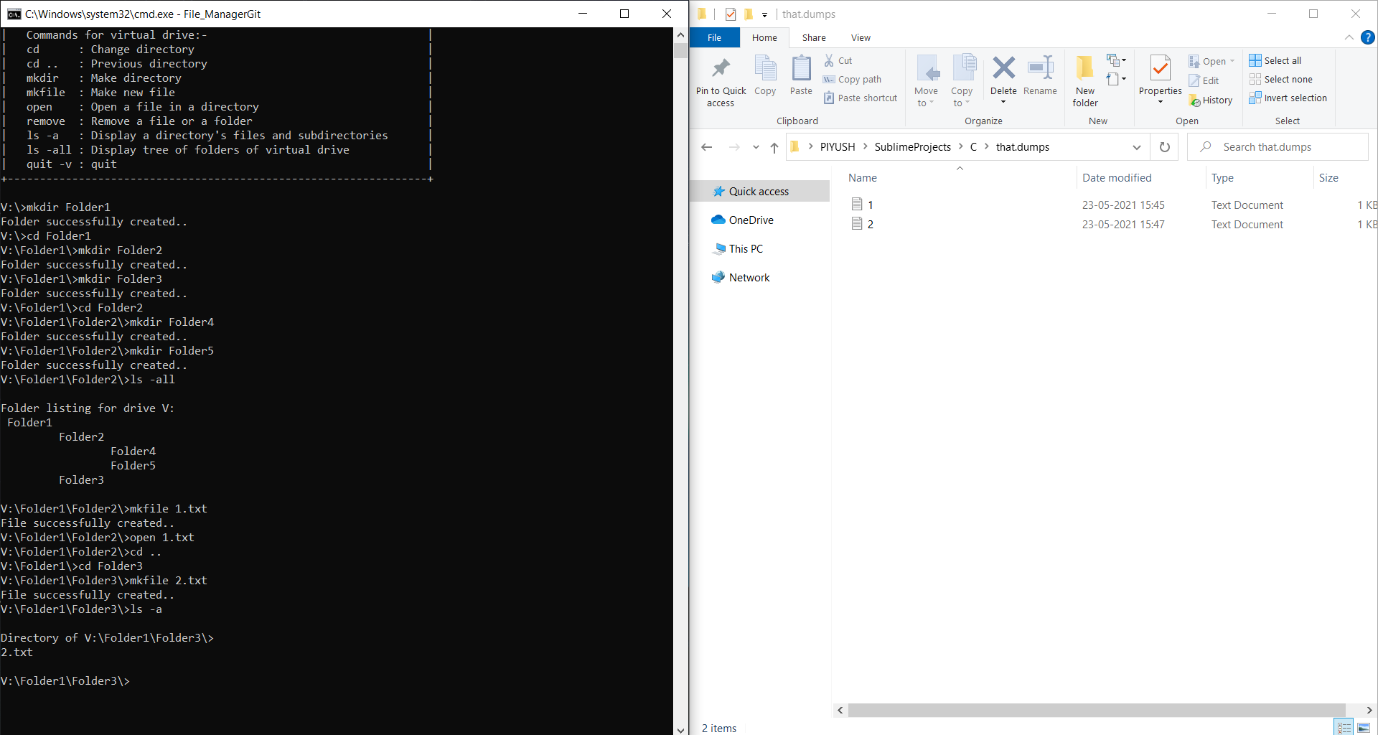This screenshot has height=735, width=1378.
Task: Switch to the Home ribbon tab
Action: (x=764, y=38)
